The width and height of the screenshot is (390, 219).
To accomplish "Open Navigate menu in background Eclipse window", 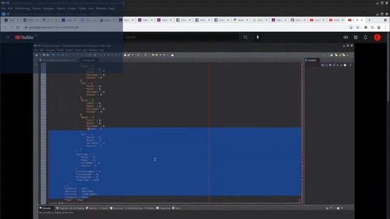I will [49, 9].
